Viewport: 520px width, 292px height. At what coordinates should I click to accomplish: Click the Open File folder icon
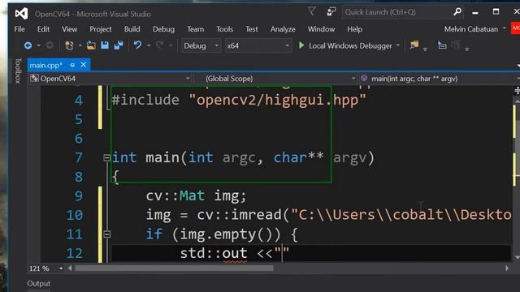(x=91, y=45)
